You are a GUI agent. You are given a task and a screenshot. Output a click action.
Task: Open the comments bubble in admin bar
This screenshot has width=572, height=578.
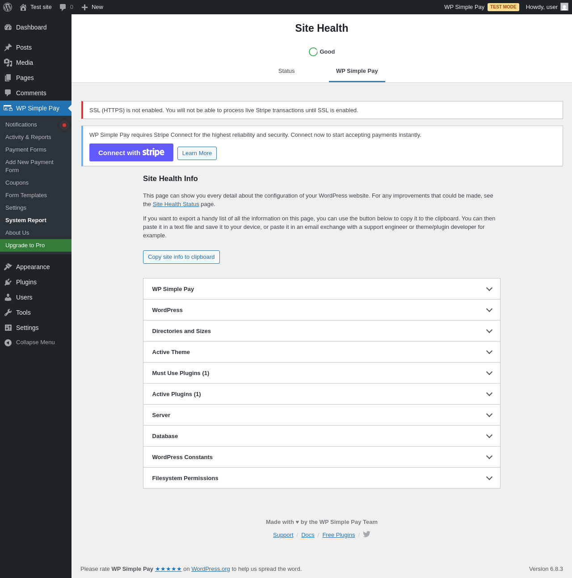point(63,7)
